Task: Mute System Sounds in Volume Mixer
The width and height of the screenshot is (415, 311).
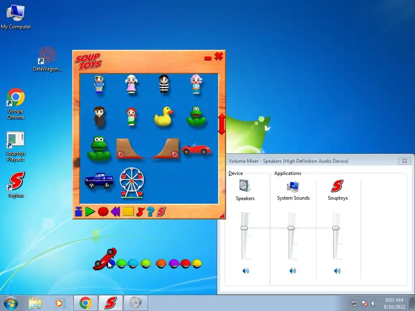Action: tap(293, 271)
